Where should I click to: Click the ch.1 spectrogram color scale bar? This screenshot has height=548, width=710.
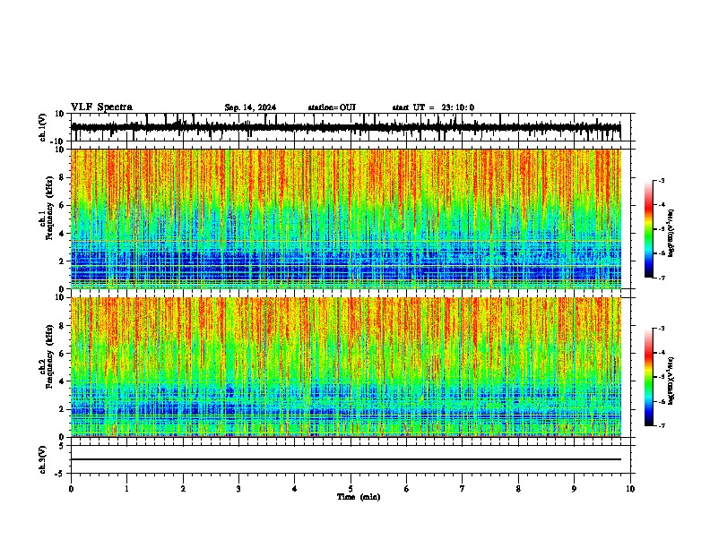point(648,229)
